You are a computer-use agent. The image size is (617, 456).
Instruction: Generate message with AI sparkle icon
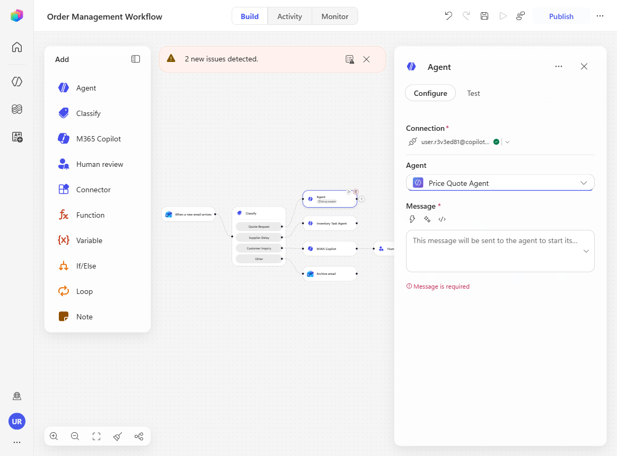pyautogui.click(x=427, y=219)
